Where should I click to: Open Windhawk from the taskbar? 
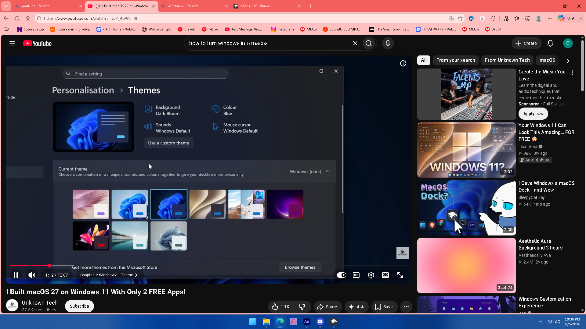click(x=334, y=322)
